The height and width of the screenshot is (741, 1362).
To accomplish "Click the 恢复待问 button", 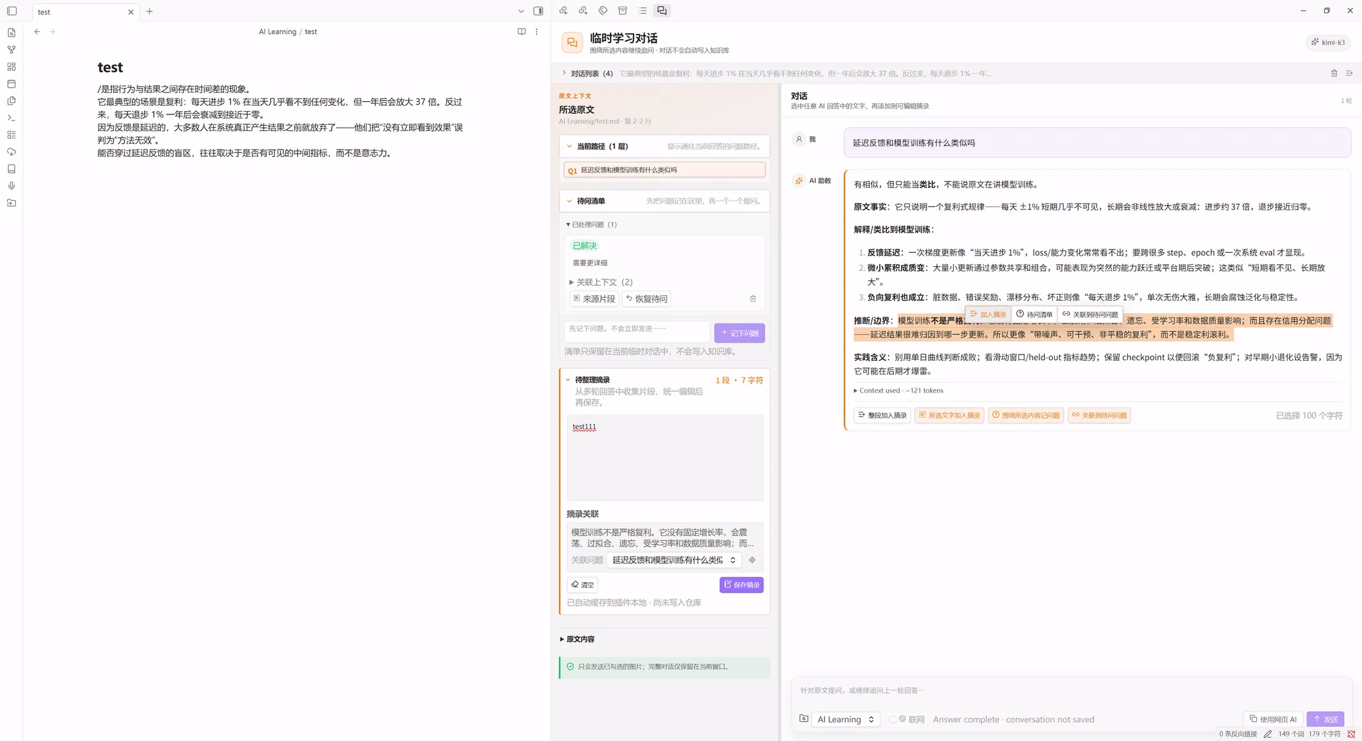I will (646, 299).
